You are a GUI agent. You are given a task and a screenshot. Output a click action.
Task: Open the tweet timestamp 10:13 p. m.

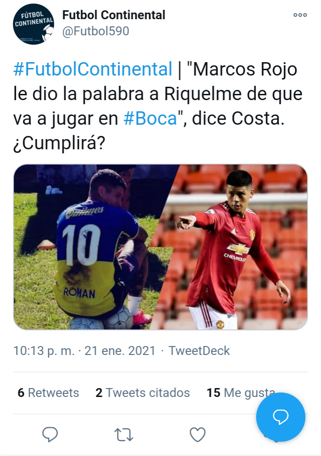pos(44,351)
